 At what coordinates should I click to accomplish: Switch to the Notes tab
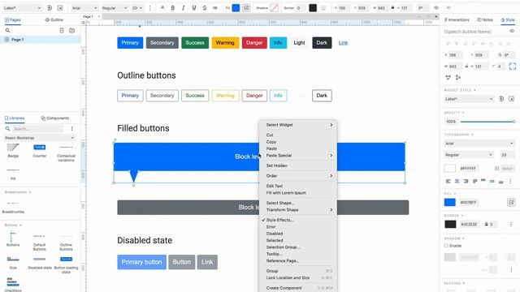coord(485,19)
